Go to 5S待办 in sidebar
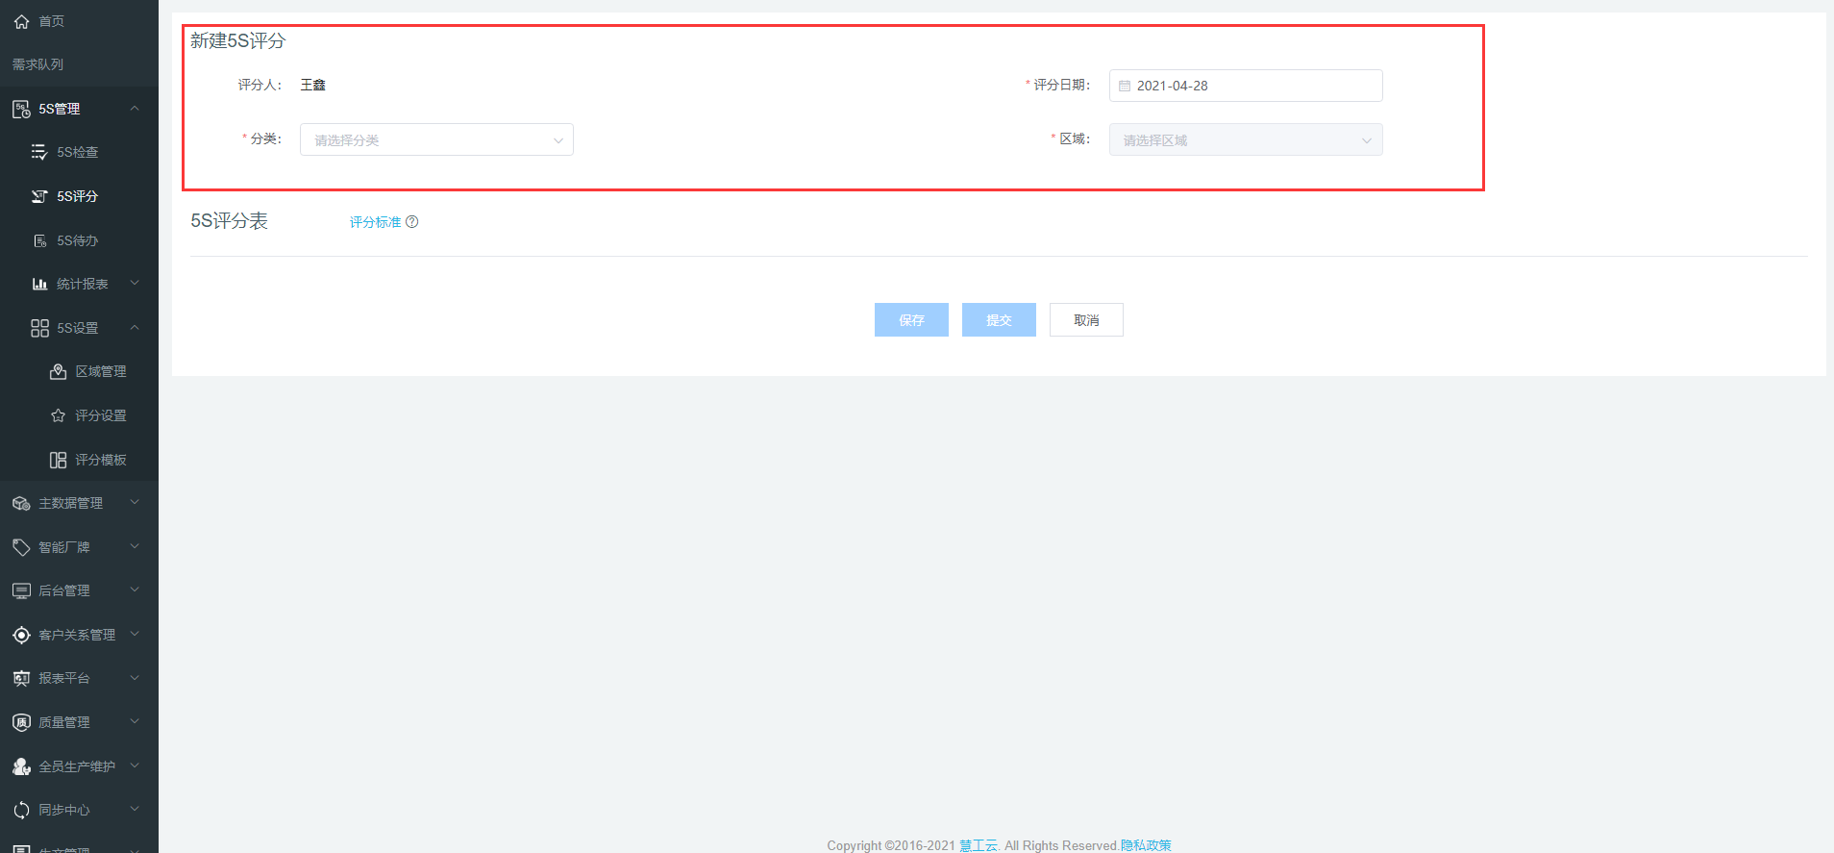 [x=77, y=240]
